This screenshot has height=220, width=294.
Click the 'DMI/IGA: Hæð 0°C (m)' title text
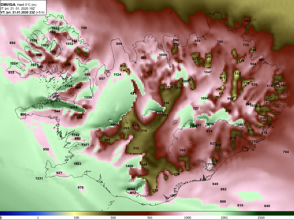(18, 5)
